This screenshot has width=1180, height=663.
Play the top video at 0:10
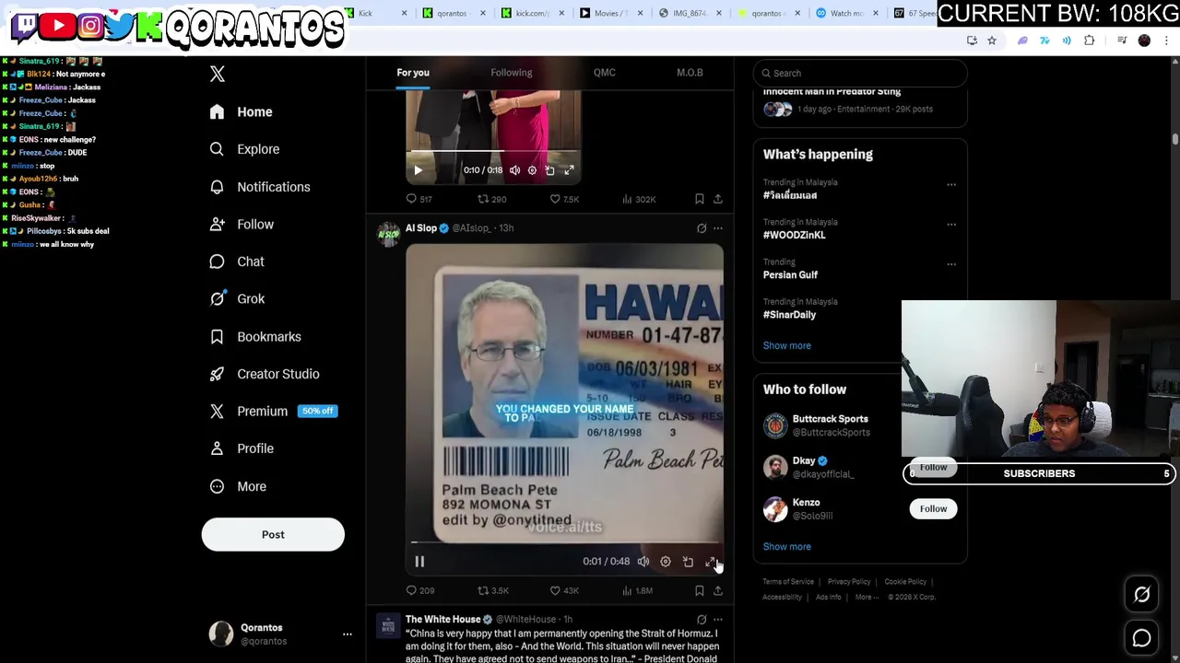418,170
